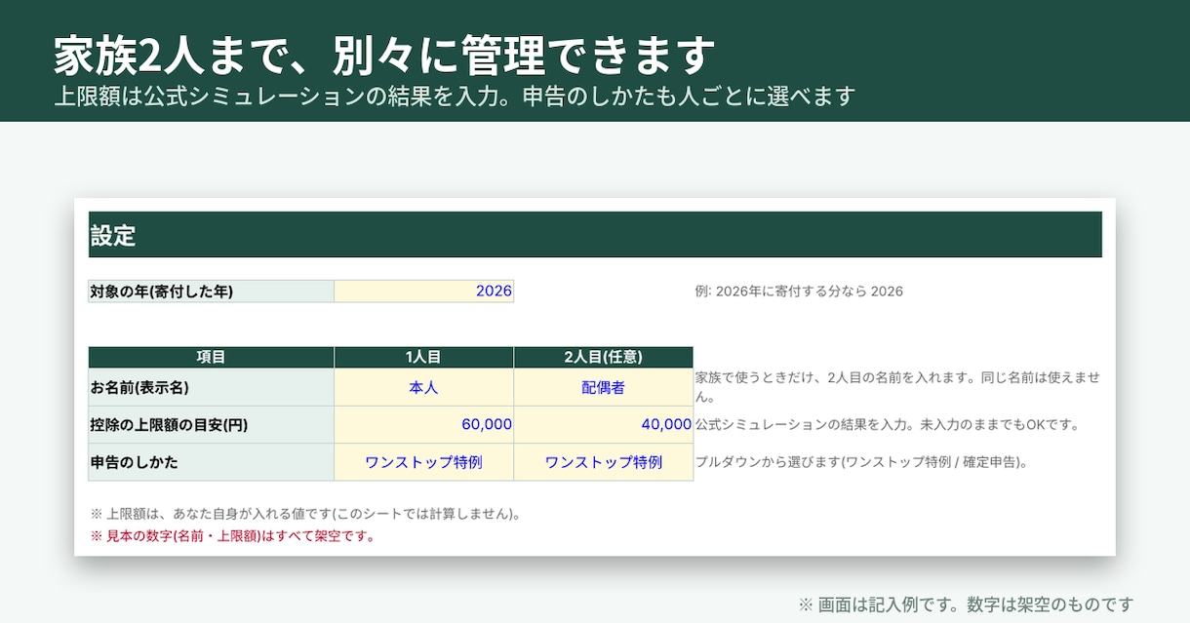1190x623 pixels.
Task: Click the 公式シミュレーションの結果を入力 hint text
Action: tap(888, 424)
